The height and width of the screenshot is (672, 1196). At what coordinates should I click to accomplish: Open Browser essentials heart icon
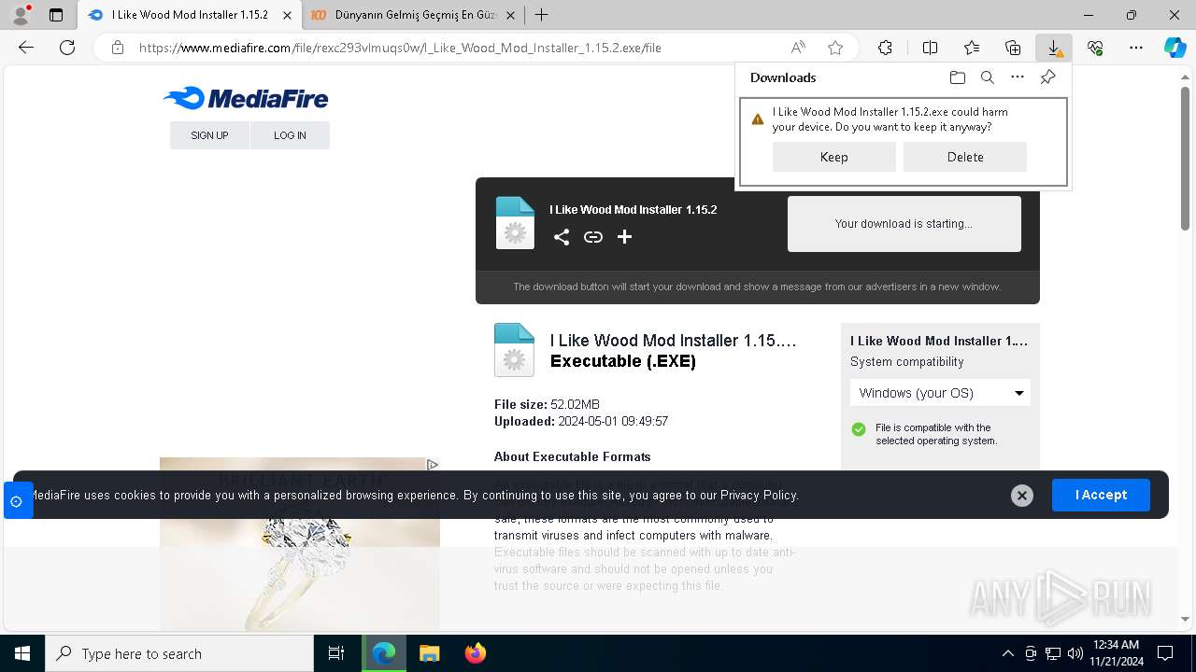coord(1095,48)
